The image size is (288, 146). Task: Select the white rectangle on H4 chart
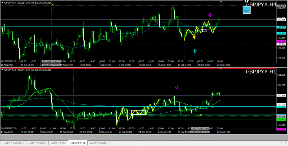coord(204,30)
